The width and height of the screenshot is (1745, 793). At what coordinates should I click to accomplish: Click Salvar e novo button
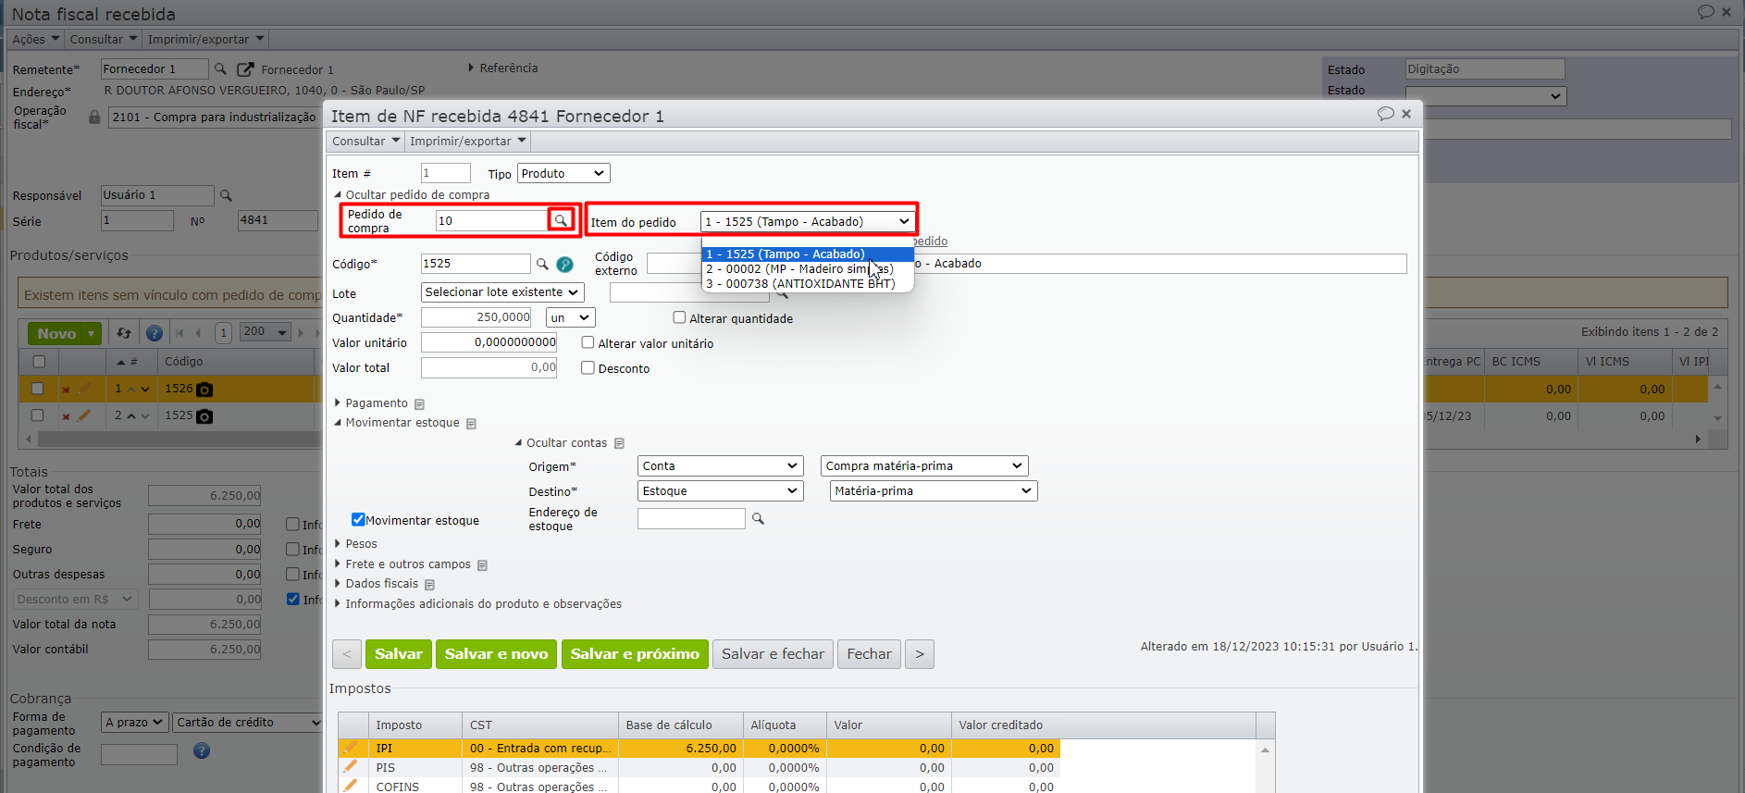496,654
